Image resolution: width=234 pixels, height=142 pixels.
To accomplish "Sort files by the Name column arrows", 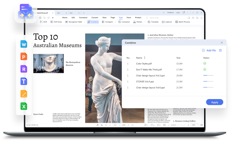I will [145, 58].
